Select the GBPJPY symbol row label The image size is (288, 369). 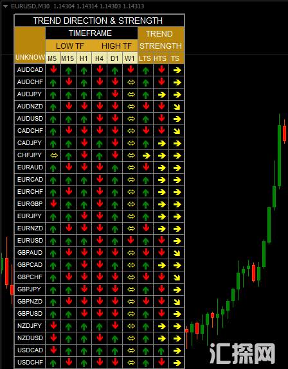tap(29, 289)
